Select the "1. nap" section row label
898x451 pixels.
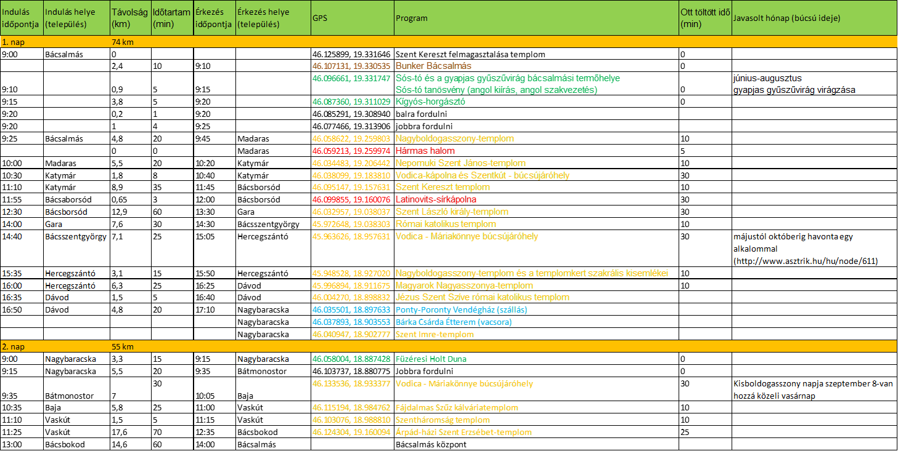tap(14, 42)
